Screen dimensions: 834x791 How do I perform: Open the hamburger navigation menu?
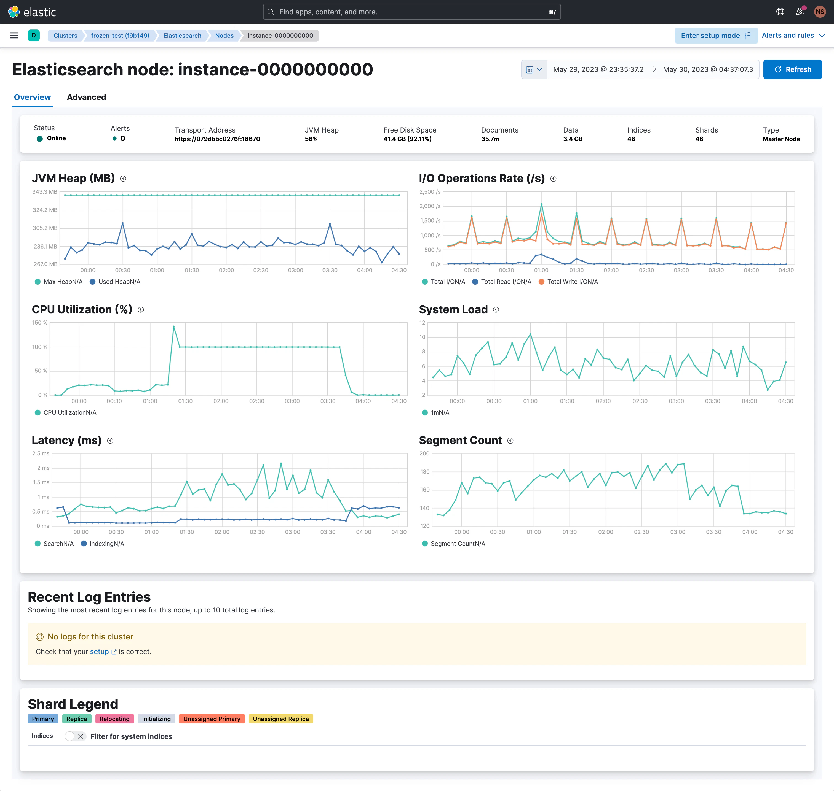(x=14, y=36)
